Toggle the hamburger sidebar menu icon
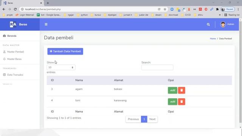 click(46, 24)
